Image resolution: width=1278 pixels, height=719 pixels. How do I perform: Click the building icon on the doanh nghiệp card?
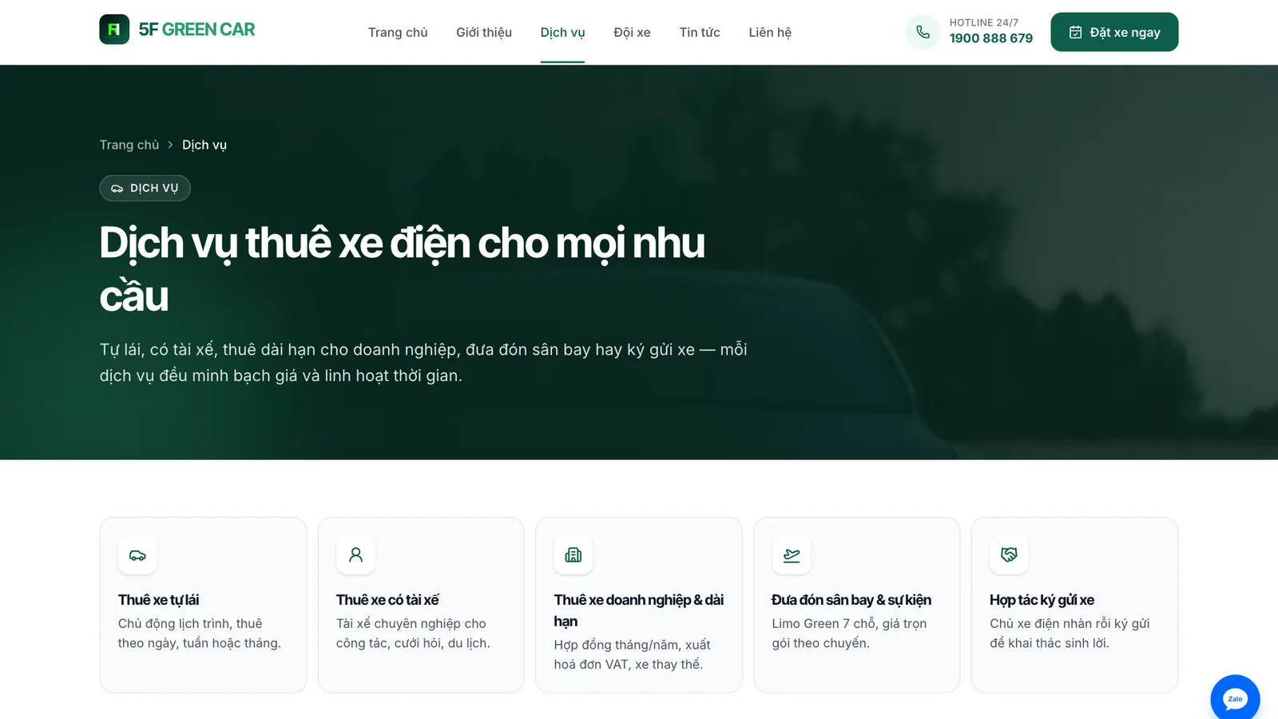574,555
